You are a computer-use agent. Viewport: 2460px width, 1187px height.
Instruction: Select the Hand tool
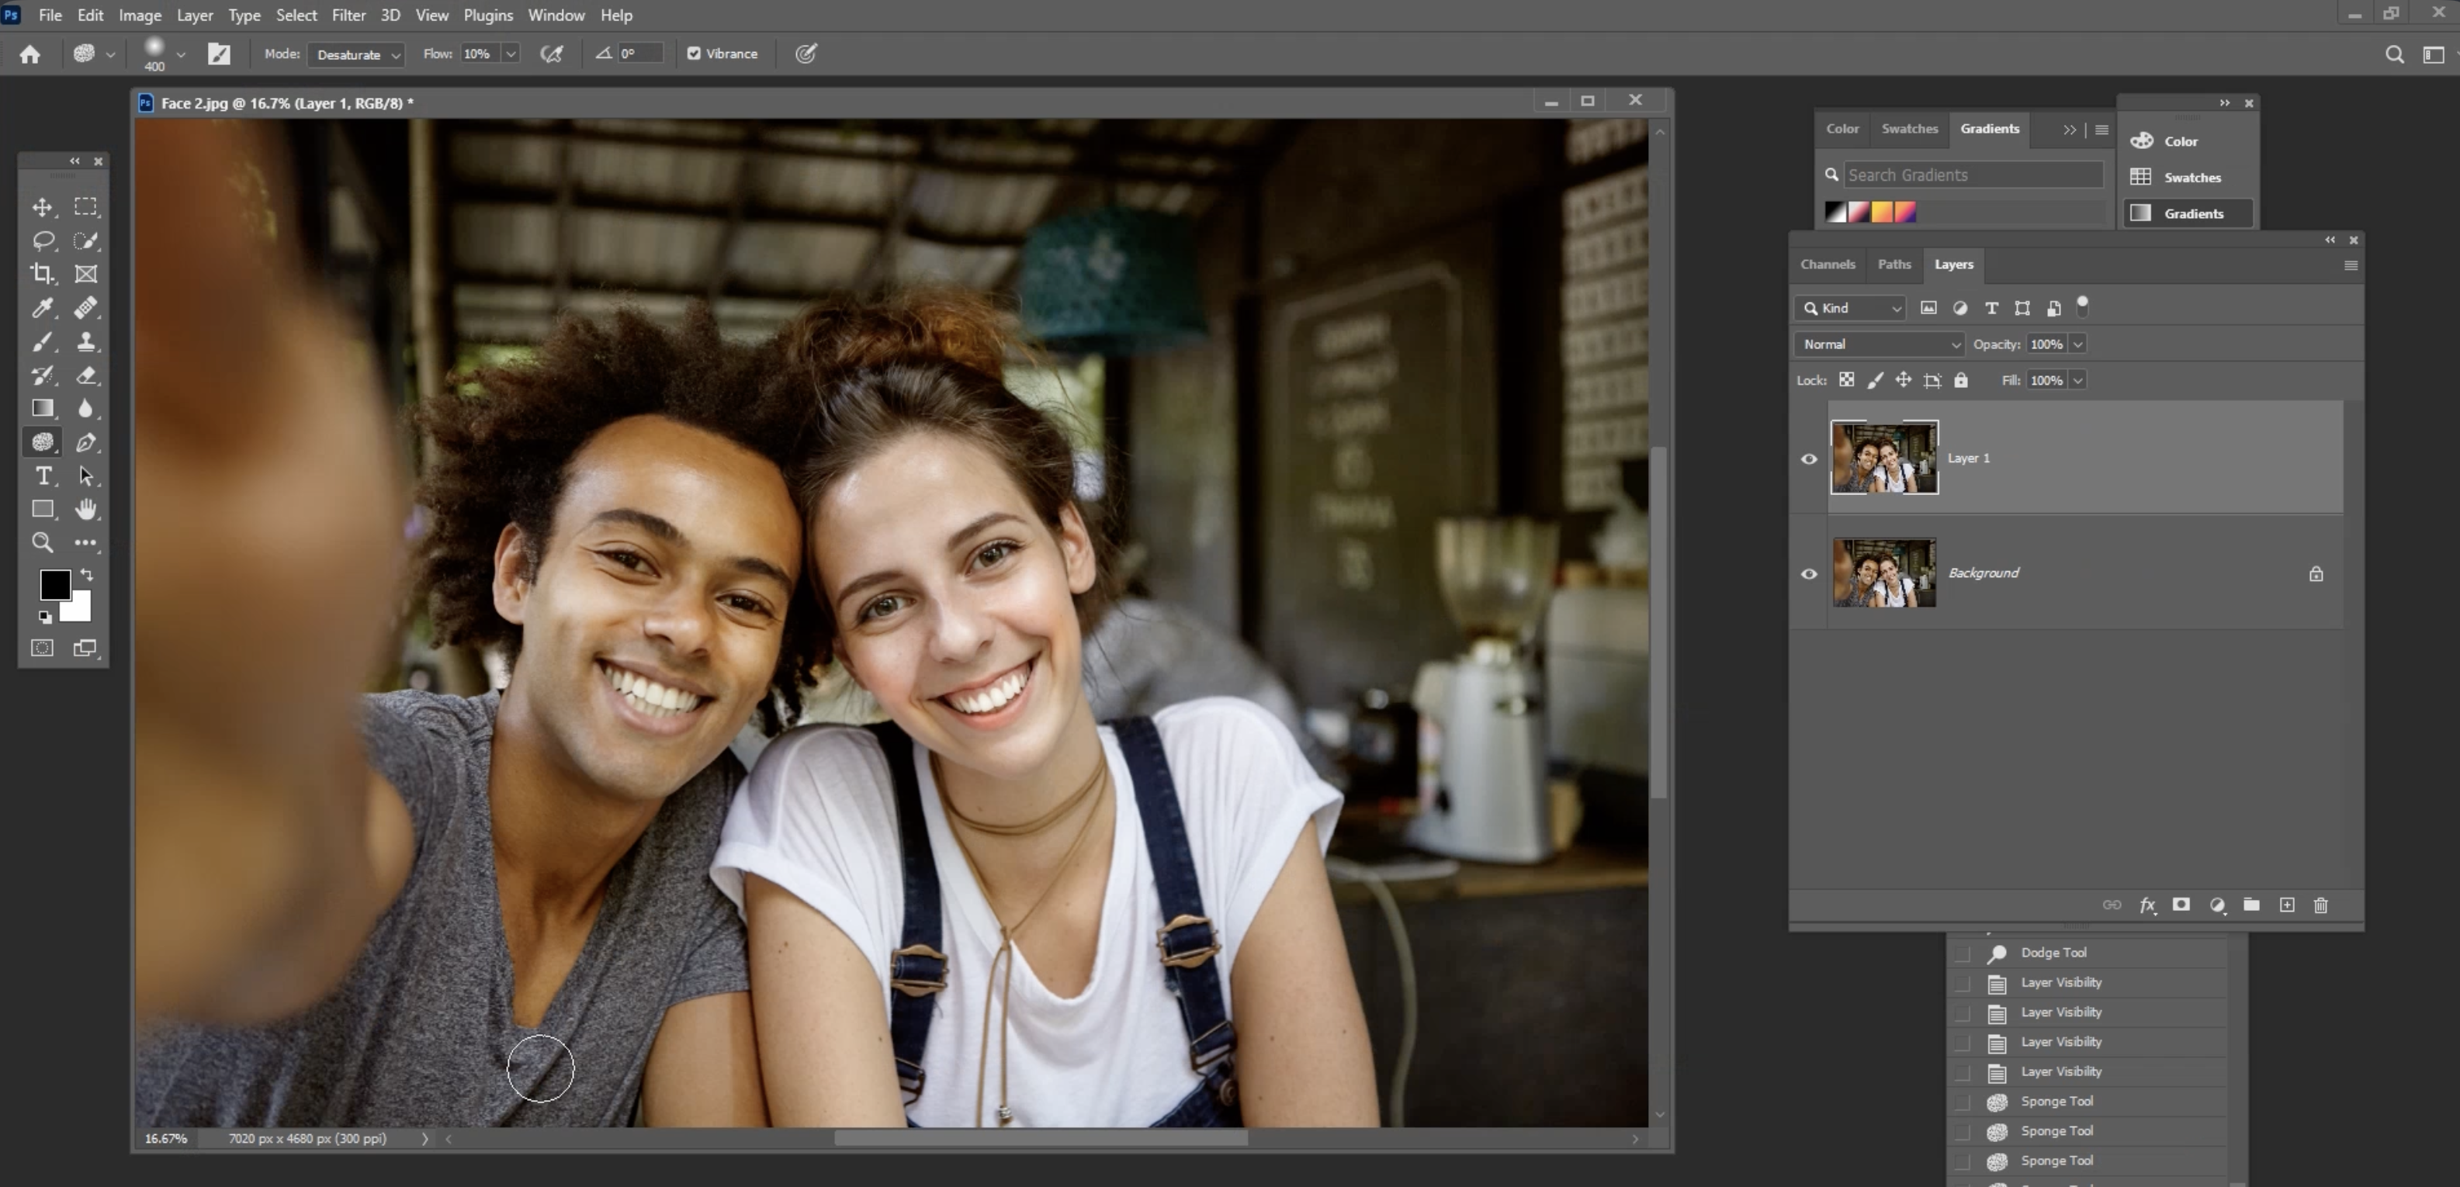pos(86,509)
